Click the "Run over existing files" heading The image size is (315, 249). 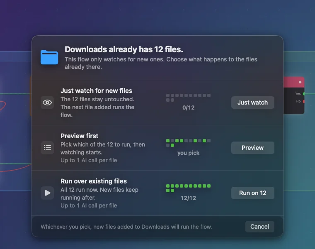94,181
